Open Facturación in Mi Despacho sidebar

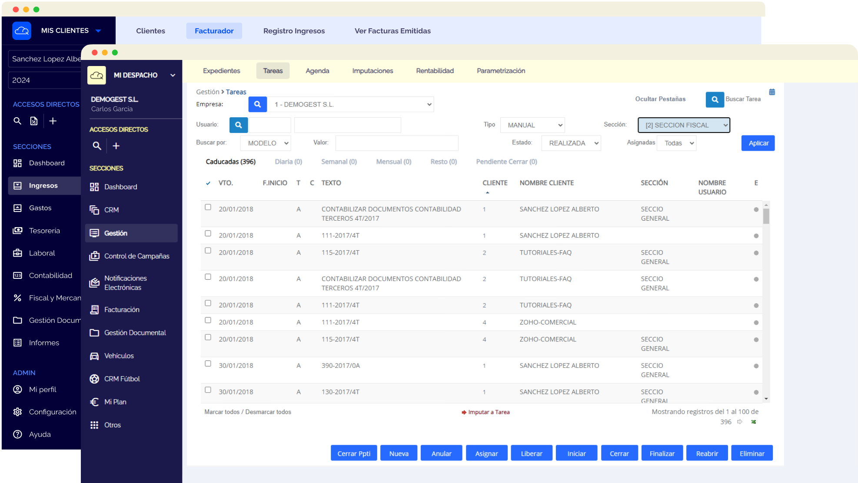131,310
